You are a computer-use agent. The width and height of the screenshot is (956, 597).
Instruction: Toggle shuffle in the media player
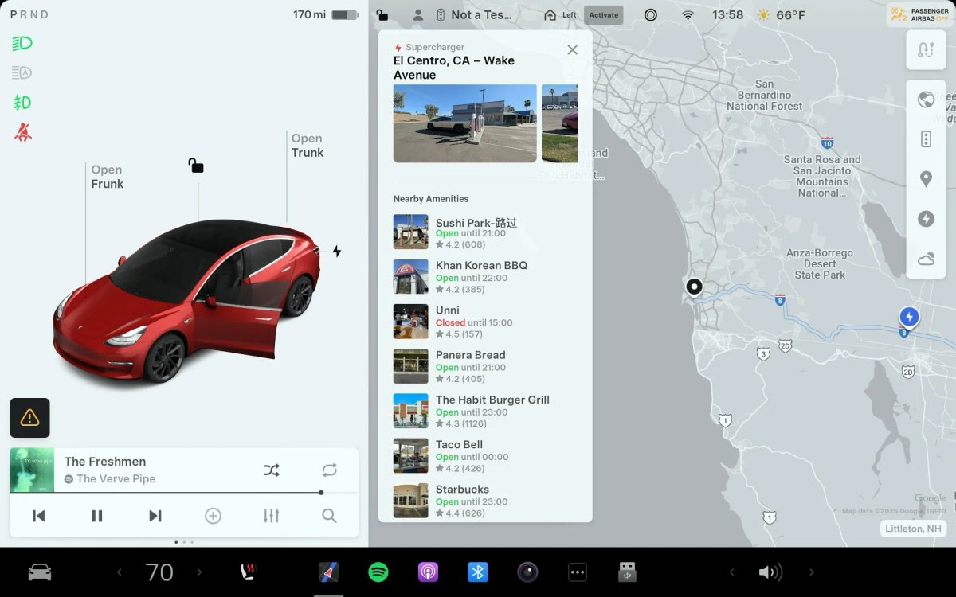(272, 470)
